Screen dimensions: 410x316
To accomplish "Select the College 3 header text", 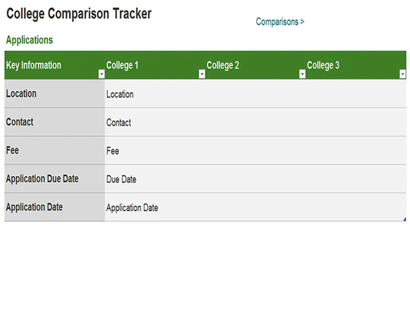I will click(323, 65).
